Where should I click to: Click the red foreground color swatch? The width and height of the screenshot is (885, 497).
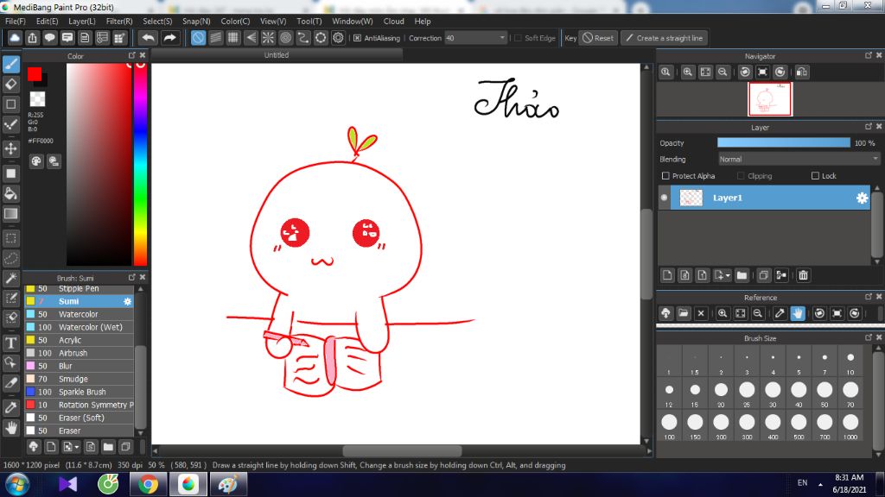[34, 74]
